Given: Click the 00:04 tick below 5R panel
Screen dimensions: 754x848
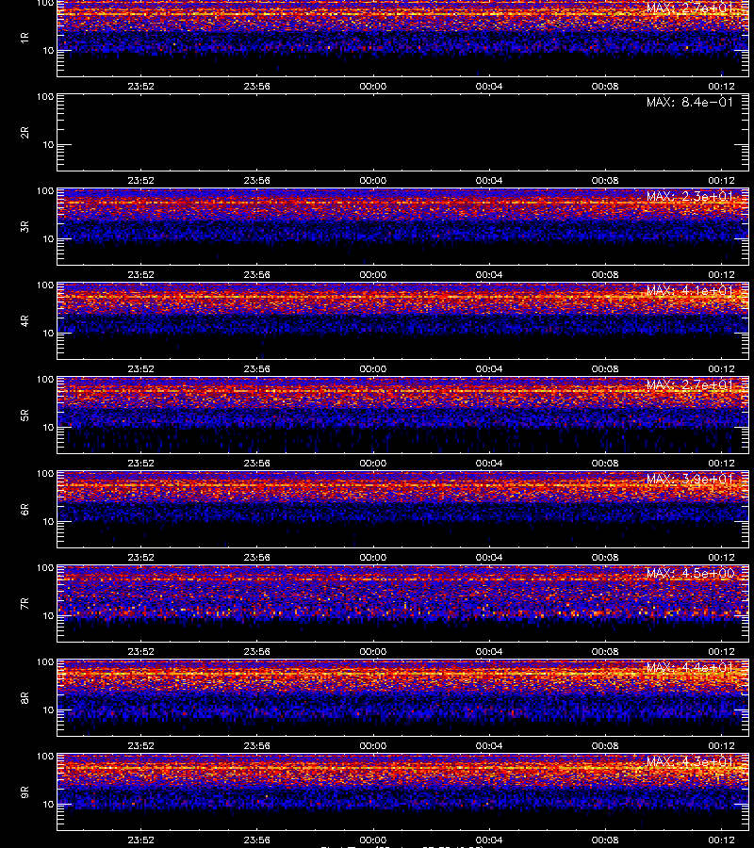Looking at the screenshot, I should (489, 463).
